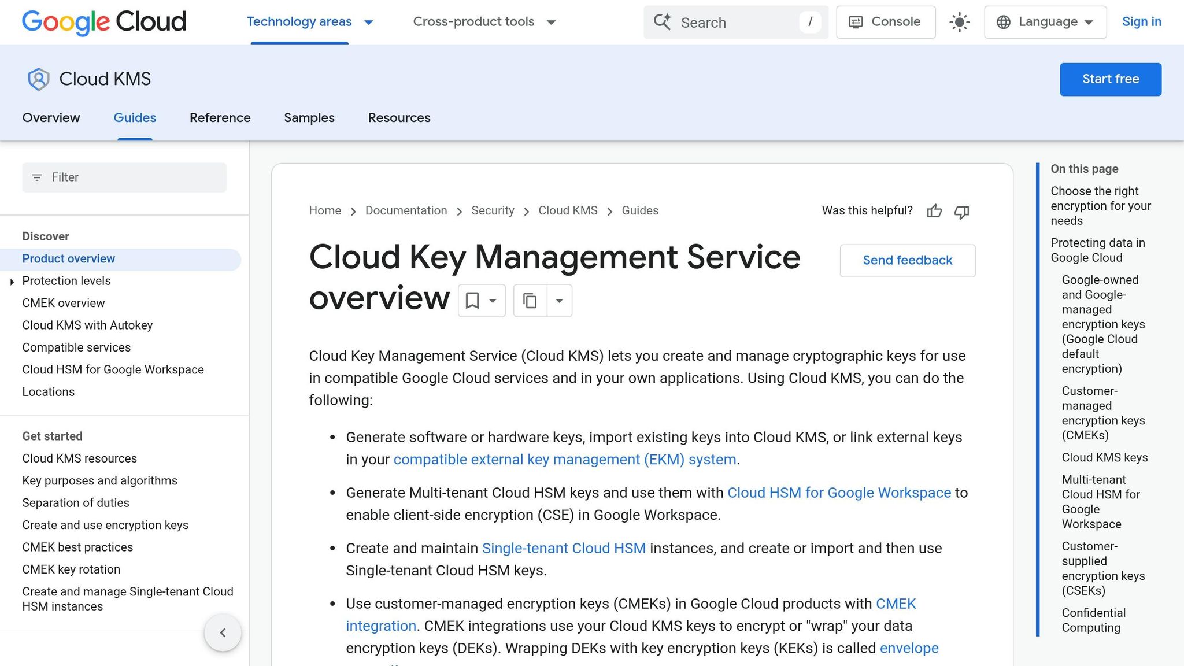The width and height of the screenshot is (1184, 666).
Task: Click the Start free button
Action: click(x=1111, y=79)
